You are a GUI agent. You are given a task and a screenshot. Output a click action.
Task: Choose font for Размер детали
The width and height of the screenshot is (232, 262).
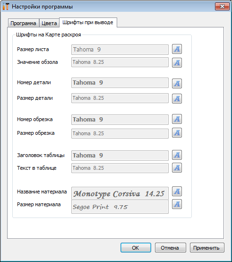point(177,98)
